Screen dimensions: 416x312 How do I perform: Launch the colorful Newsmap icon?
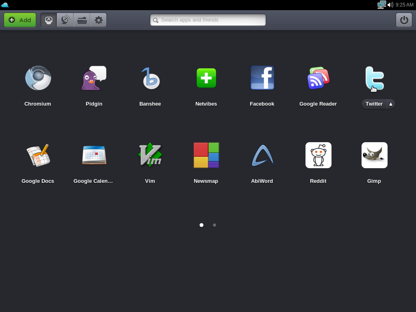click(x=206, y=155)
